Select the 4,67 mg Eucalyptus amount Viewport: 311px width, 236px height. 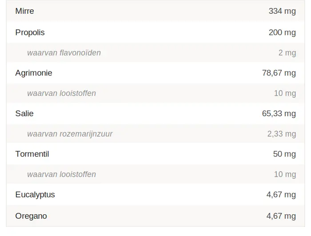(x=281, y=195)
